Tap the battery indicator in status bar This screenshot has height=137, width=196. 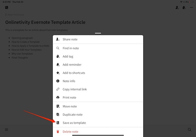[x=191, y=2]
